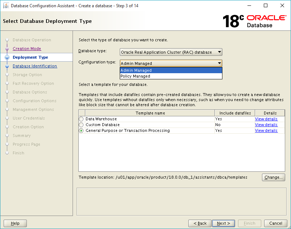Click the Details column header
The image size is (291, 229).
pos(270,113)
